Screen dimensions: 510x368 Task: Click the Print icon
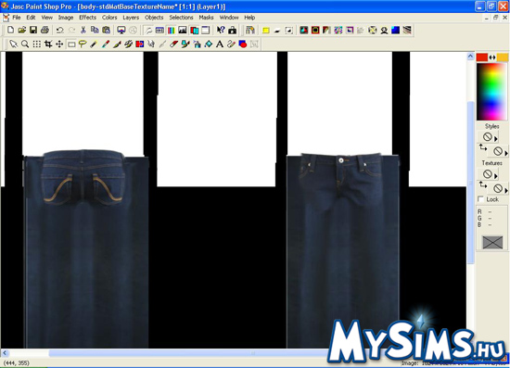coord(45,31)
